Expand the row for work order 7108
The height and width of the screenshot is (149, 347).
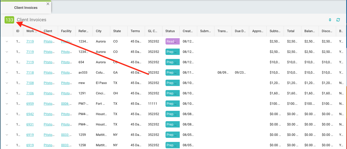pyautogui.click(x=7, y=83)
